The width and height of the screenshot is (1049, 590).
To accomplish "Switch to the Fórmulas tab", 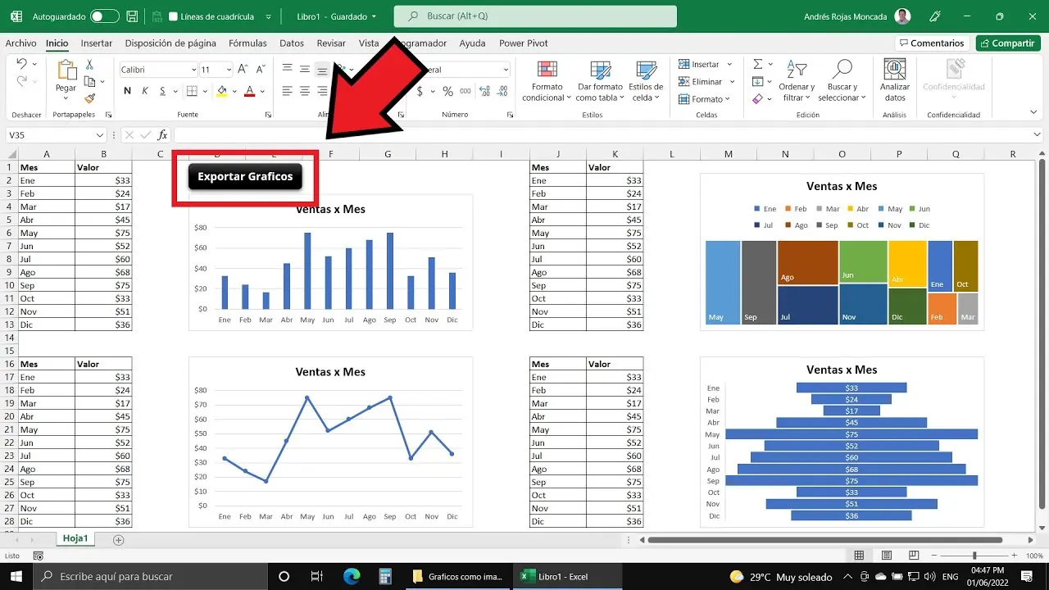I will point(247,43).
